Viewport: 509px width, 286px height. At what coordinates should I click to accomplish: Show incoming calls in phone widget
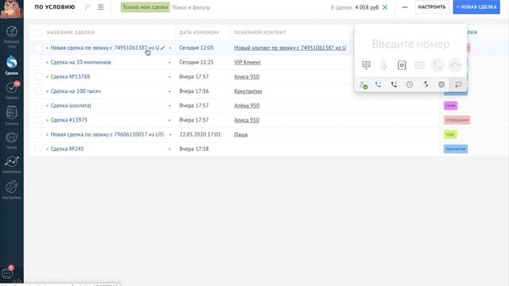(x=379, y=85)
